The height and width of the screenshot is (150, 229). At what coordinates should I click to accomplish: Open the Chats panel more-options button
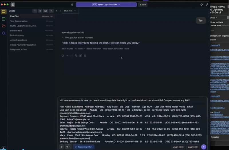(35, 11)
